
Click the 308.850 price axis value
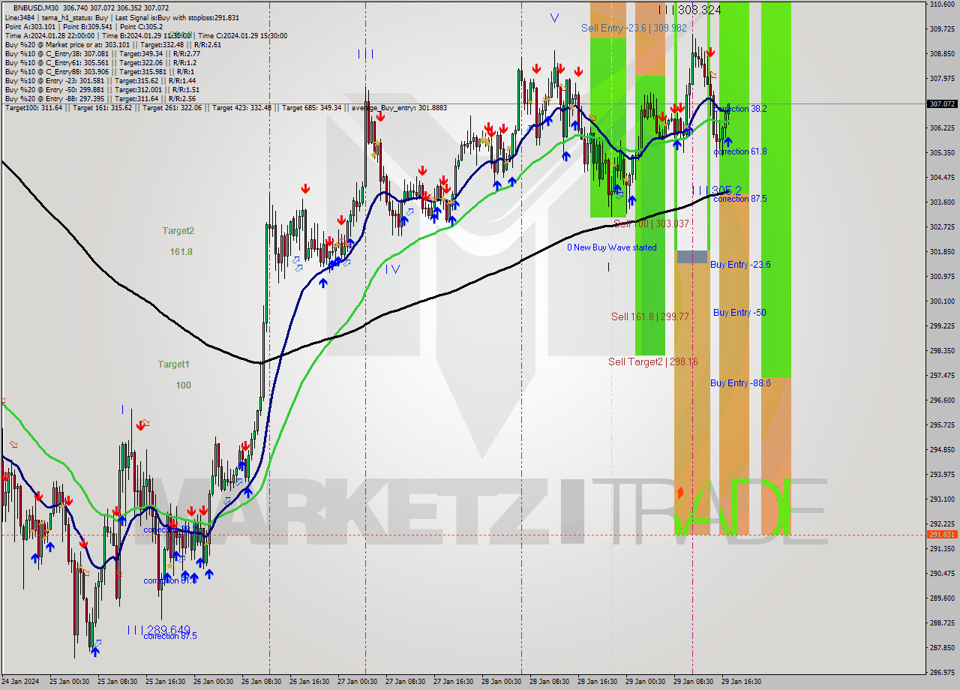[x=941, y=54]
